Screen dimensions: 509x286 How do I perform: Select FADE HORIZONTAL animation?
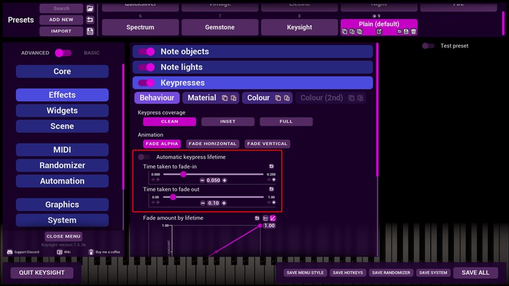[x=212, y=144]
